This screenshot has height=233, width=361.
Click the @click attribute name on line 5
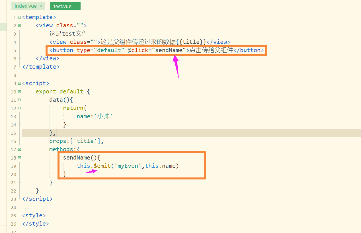pos(138,50)
